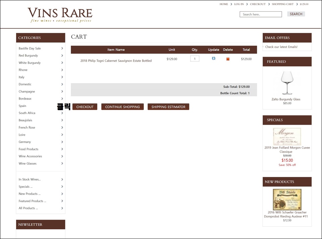The width and height of the screenshot is (322, 239).
Task: Expand the Featured Products chevron
Action: pos(62,201)
